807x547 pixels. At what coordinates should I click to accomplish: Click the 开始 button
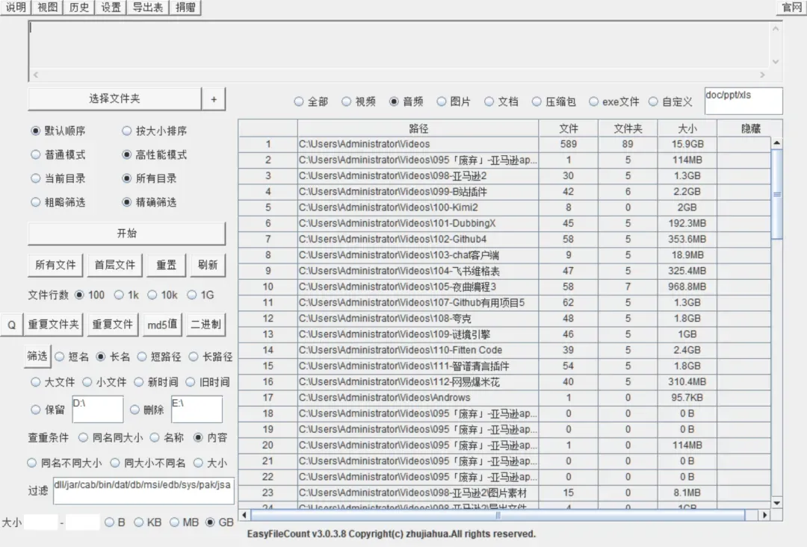click(x=126, y=234)
